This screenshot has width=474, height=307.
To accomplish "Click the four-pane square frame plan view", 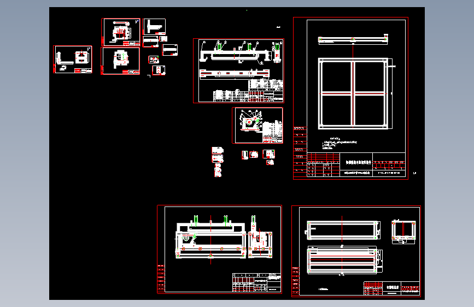I will tap(353, 93).
